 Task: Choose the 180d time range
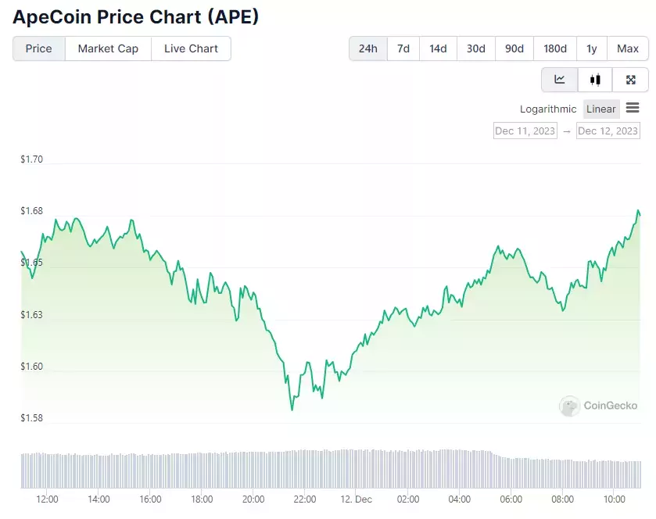[x=555, y=48]
